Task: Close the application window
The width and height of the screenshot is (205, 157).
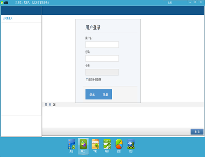Action: click(201, 2)
